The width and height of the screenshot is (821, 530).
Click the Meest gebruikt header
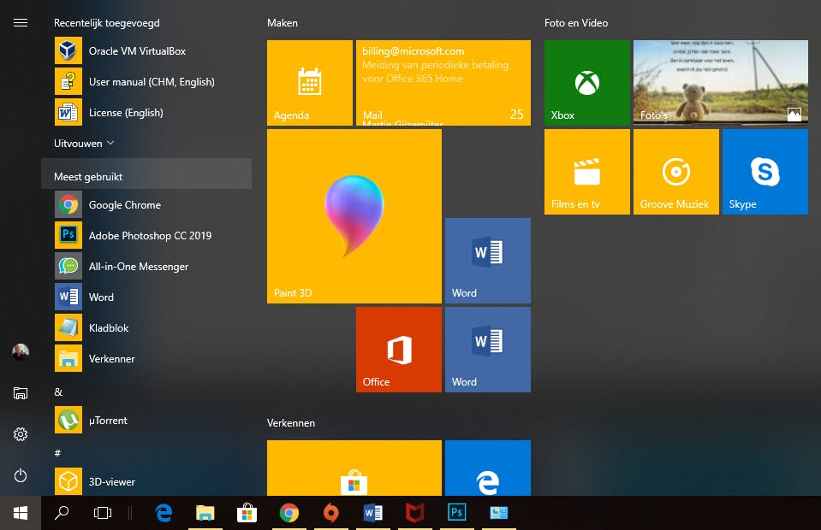click(x=146, y=174)
